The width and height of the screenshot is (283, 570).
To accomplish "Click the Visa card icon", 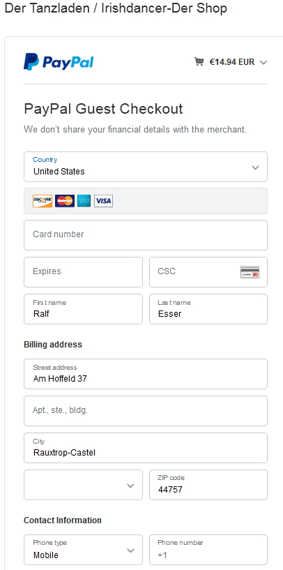I will pyautogui.click(x=104, y=201).
